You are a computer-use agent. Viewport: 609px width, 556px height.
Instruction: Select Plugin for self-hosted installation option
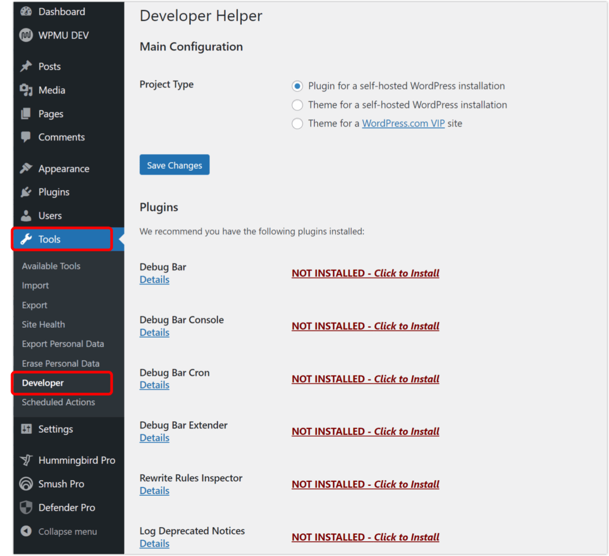[297, 86]
